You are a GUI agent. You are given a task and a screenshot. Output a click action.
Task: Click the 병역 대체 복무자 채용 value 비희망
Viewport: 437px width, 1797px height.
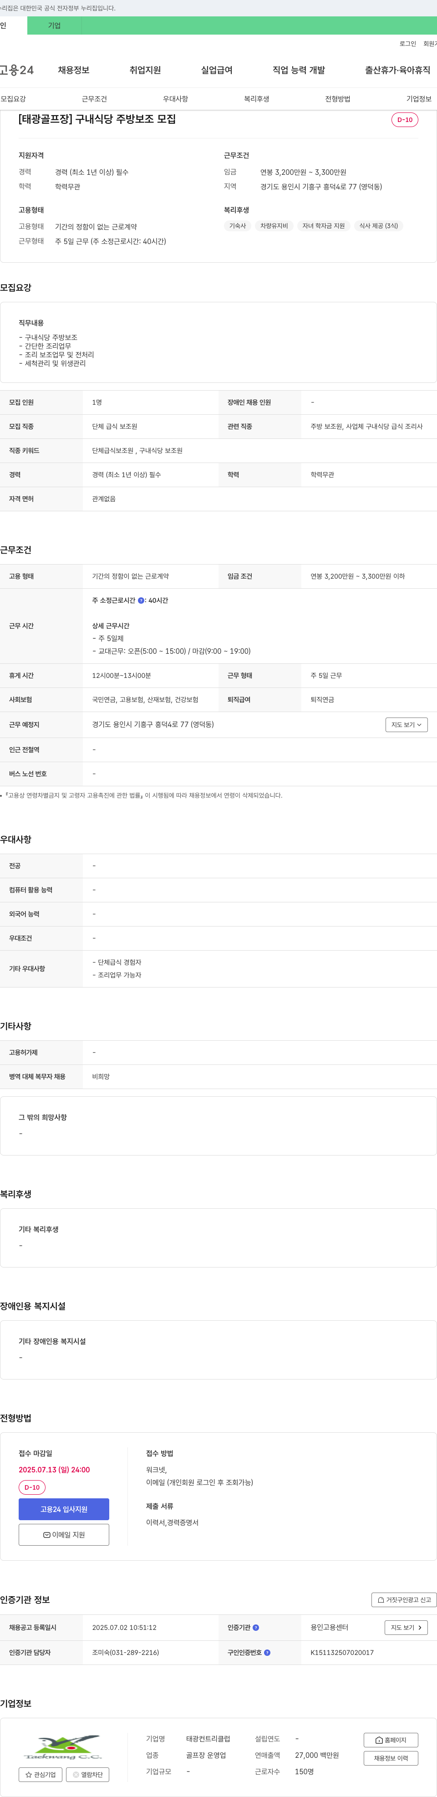click(x=101, y=1076)
